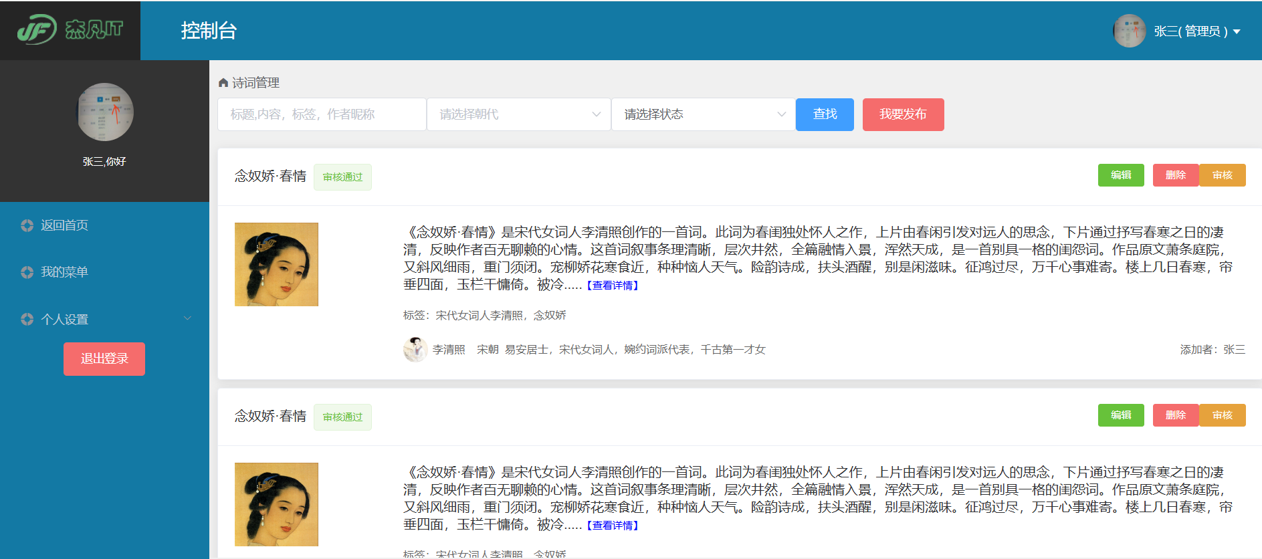1262x559 pixels.
Task: Click the first card's poem portrait image
Action: point(276,264)
